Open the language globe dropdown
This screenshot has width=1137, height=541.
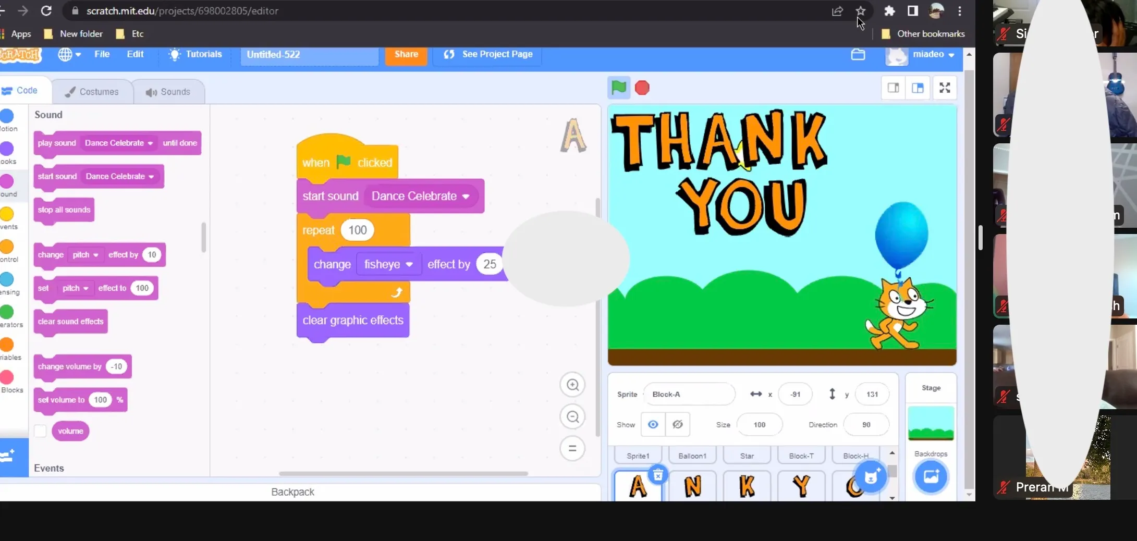click(69, 54)
